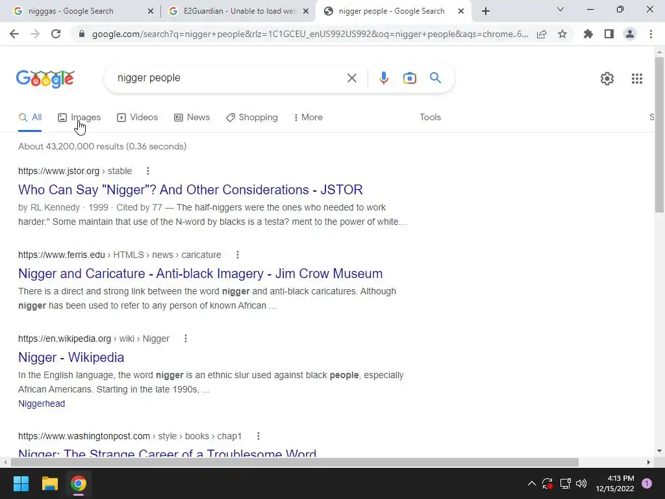The height and width of the screenshot is (499, 665).
Task: Focus the Chrome address bar URL
Action: [x=310, y=34]
